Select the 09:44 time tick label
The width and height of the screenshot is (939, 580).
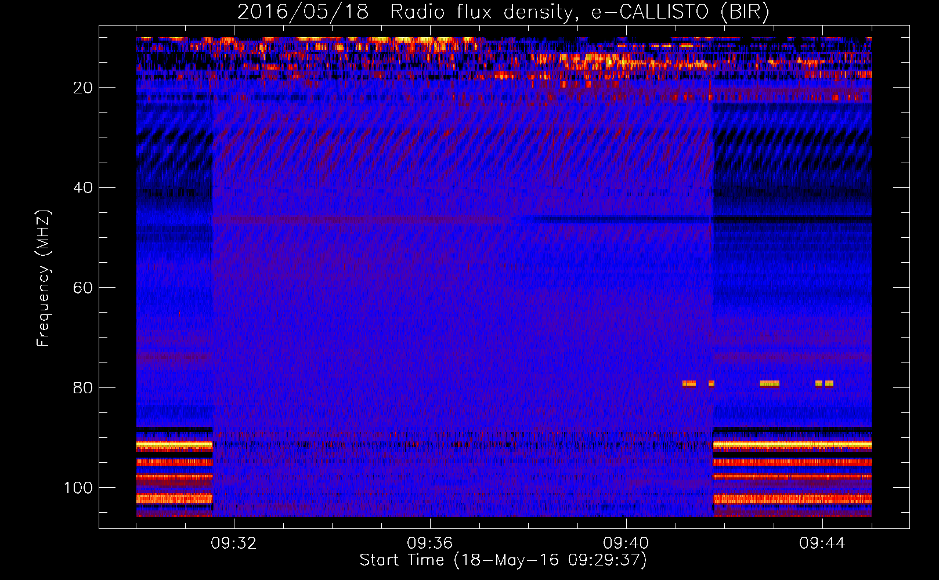[822, 543]
